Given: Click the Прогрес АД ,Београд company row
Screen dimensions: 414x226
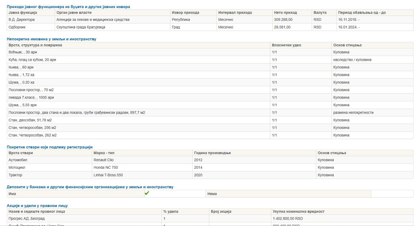Looking at the screenshot, I should click(x=27, y=218).
